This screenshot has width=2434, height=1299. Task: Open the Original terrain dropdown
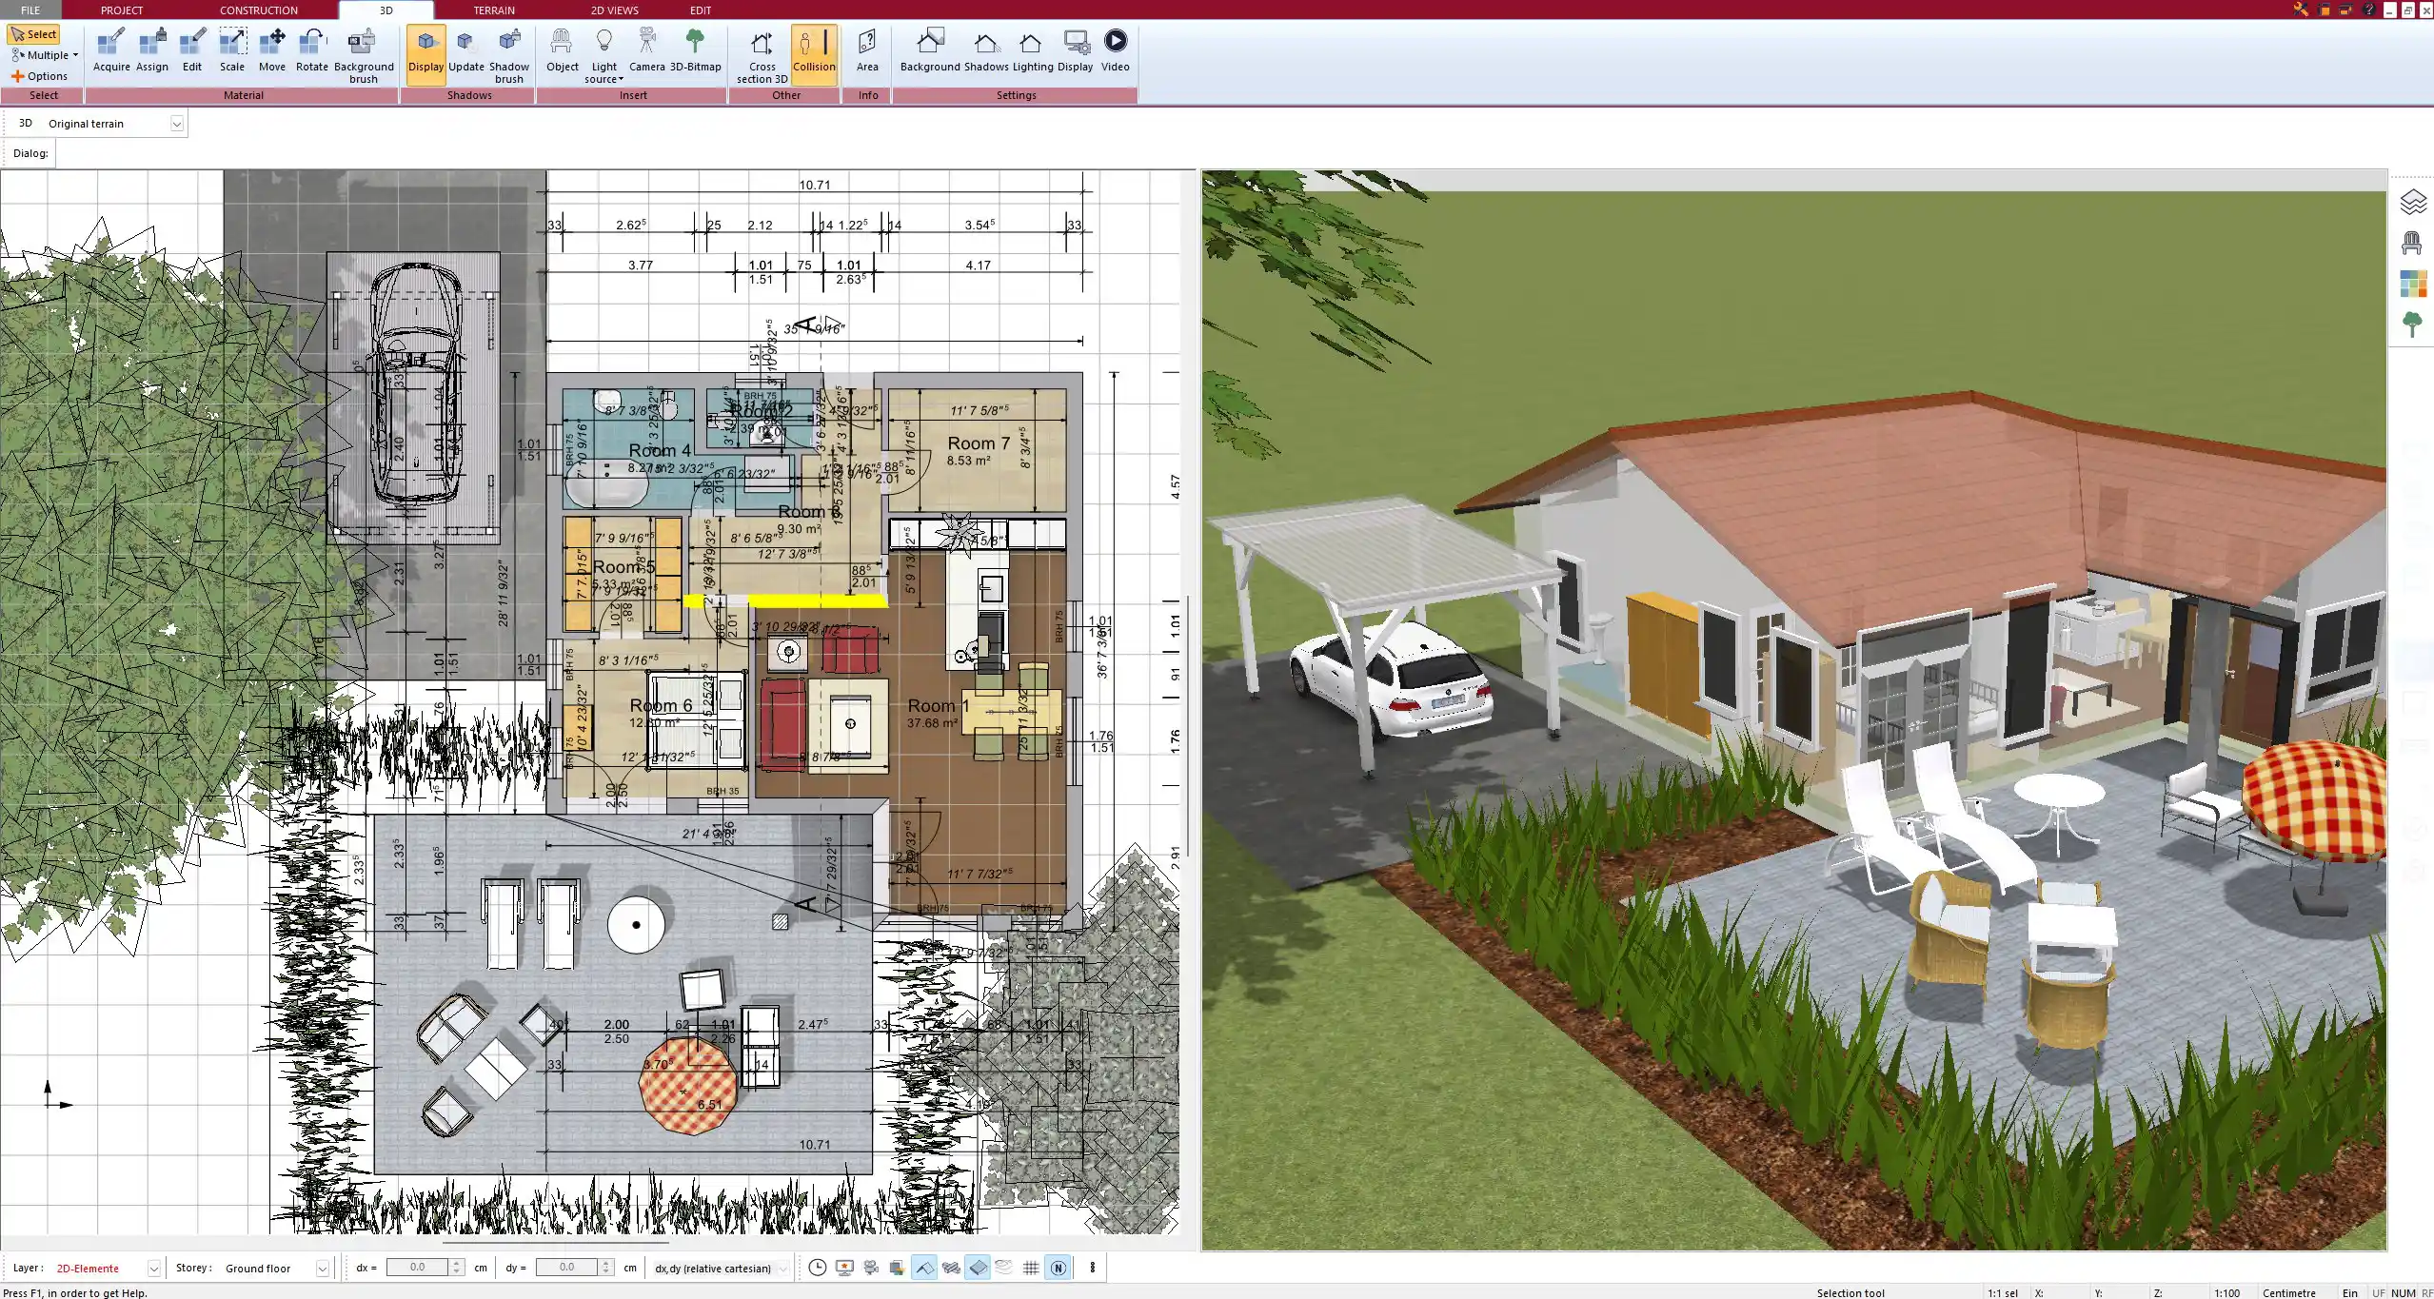(177, 123)
